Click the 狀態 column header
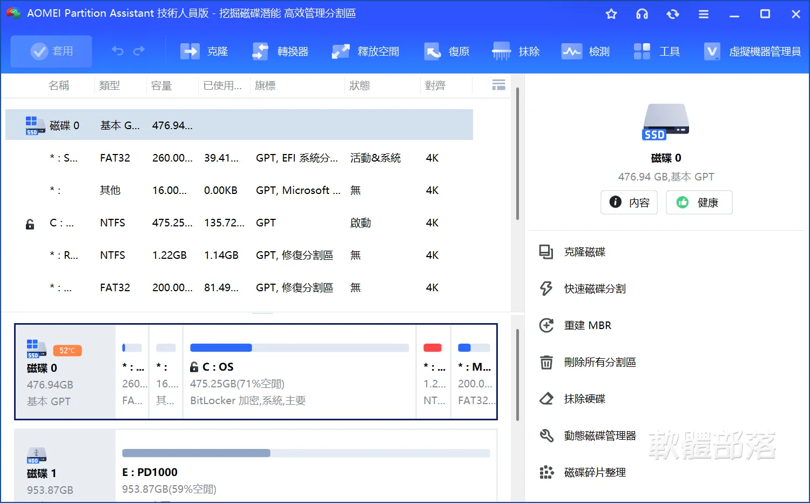 click(360, 85)
